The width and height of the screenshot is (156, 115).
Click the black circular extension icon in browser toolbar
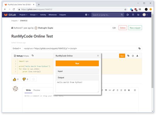[x=146, y=9]
